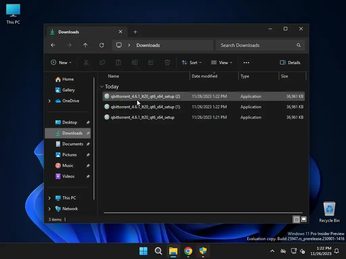The height and width of the screenshot is (259, 346).
Task: Click the Share icon in toolbar
Action: [x=151, y=62]
